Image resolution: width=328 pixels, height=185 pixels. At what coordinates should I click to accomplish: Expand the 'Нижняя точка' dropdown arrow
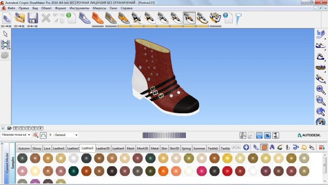click(29, 135)
